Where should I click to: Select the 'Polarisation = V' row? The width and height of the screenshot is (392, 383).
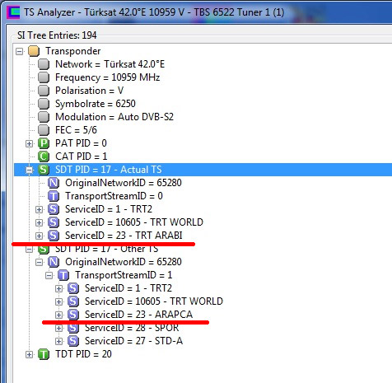(90, 91)
